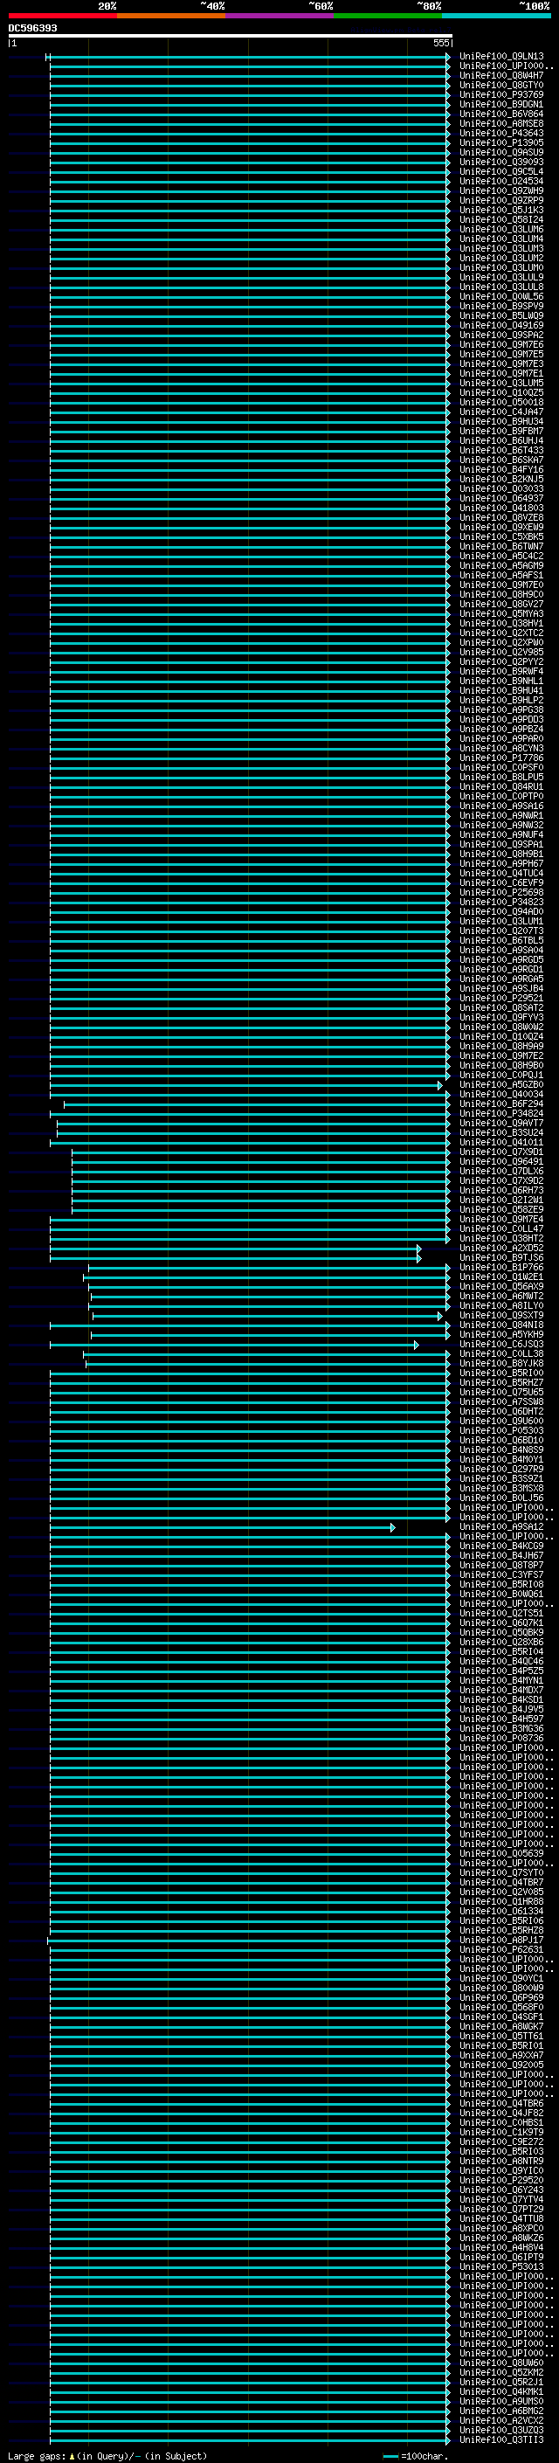
Task: Select the last hit UniRef100_Q3TII3
Action: click(500, 2439)
